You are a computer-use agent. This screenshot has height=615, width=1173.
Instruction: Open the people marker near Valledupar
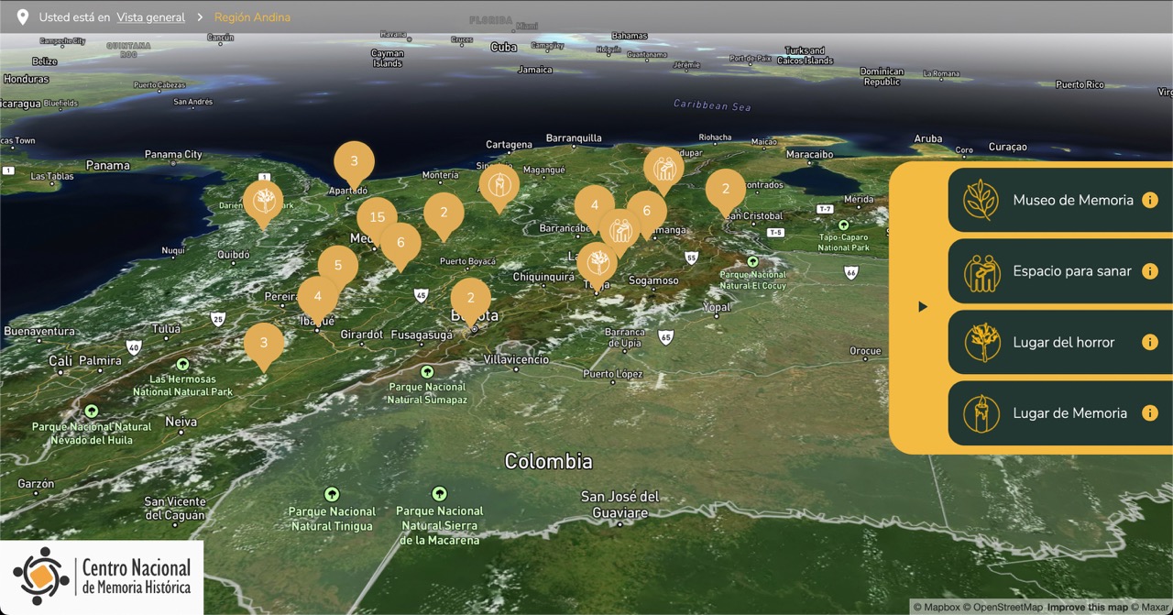tap(663, 170)
